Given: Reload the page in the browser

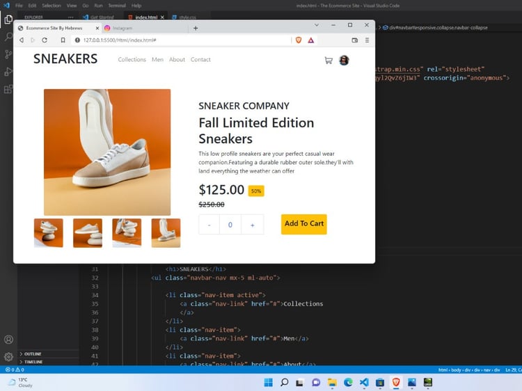Looking at the screenshot, I should [45, 40].
